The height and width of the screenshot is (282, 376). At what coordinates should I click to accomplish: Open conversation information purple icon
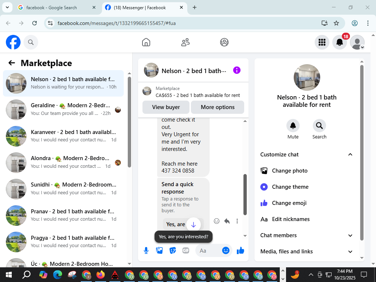(237, 70)
